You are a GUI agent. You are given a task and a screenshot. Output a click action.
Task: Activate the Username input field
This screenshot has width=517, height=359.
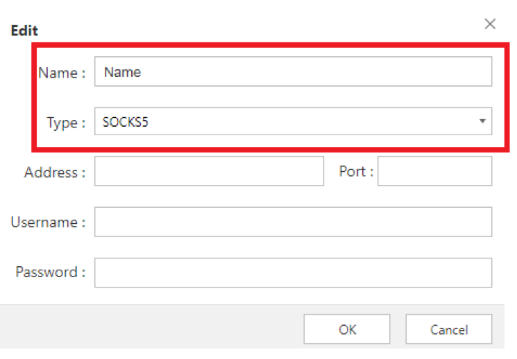(293, 222)
